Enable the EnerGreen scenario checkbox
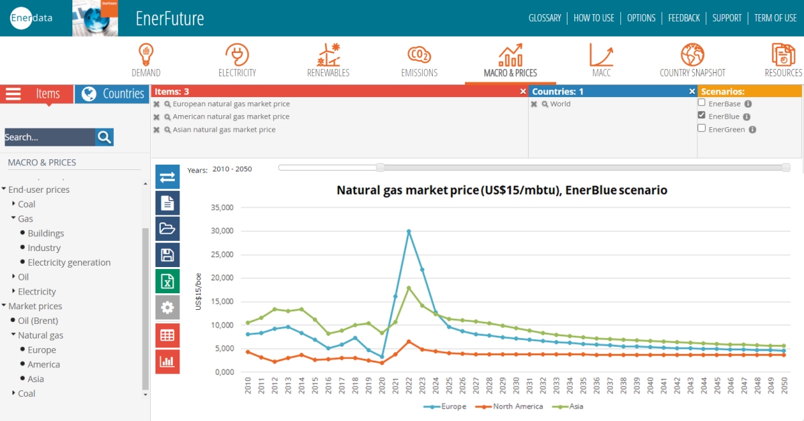804x421 pixels. tap(703, 129)
